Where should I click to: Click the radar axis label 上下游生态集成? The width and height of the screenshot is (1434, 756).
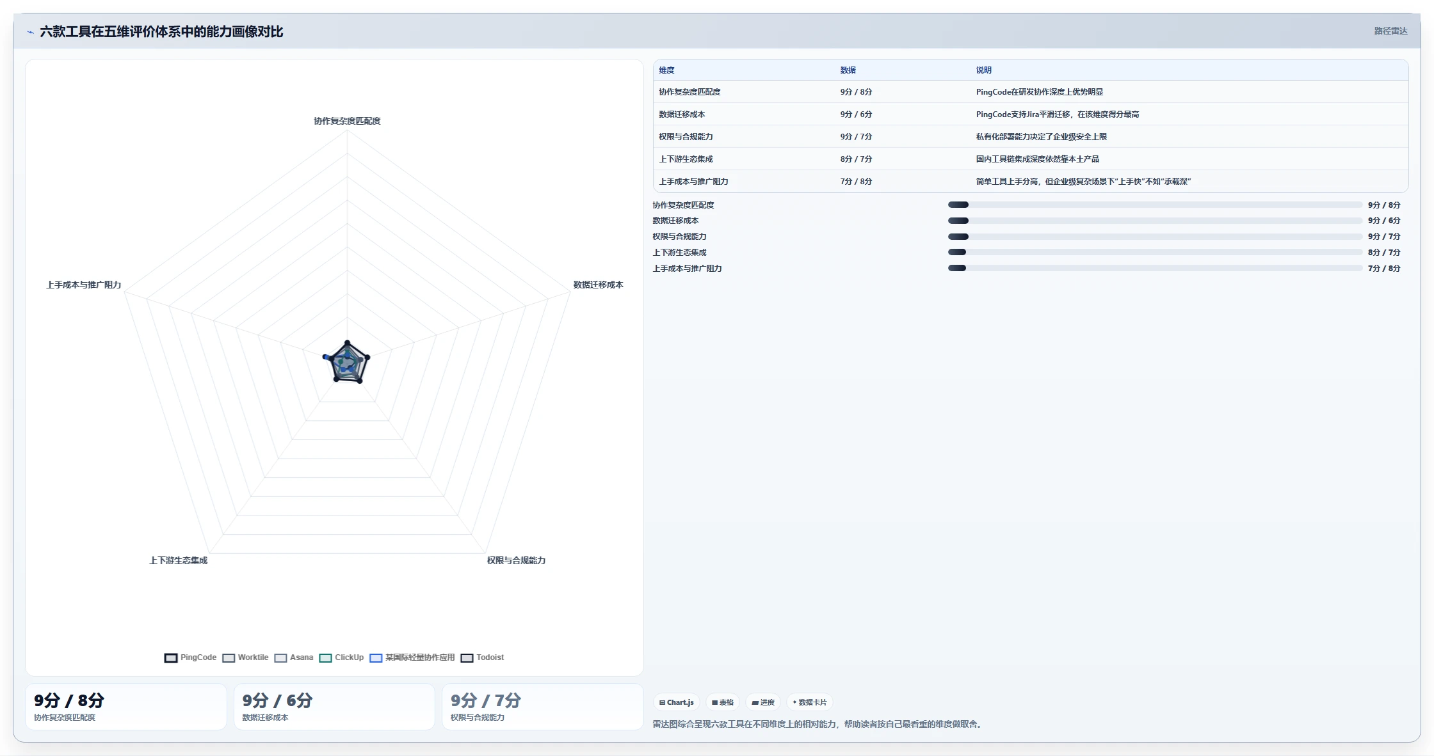(x=178, y=560)
